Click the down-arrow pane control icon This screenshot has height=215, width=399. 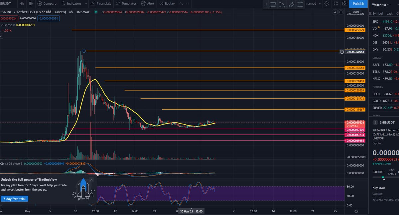point(335,12)
